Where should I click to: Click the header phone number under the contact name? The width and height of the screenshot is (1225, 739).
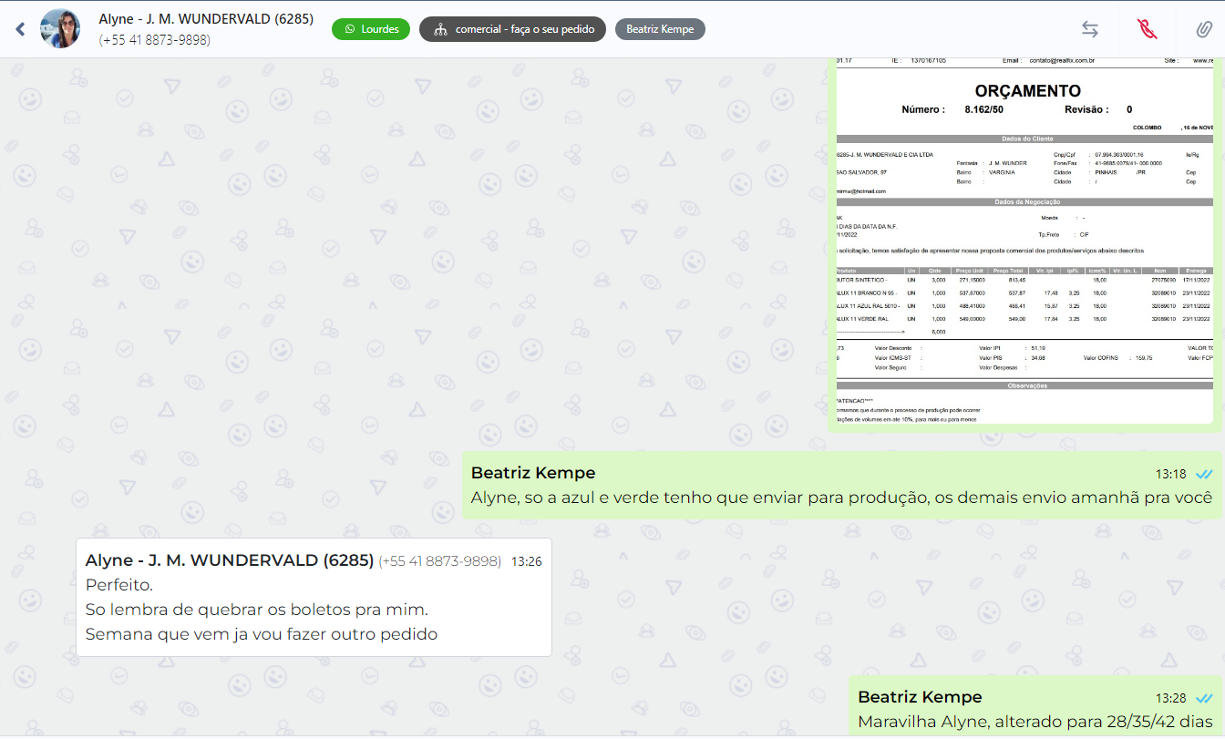[x=155, y=40]
